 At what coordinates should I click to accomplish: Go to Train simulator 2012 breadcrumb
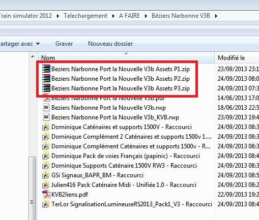coord(25,16)
